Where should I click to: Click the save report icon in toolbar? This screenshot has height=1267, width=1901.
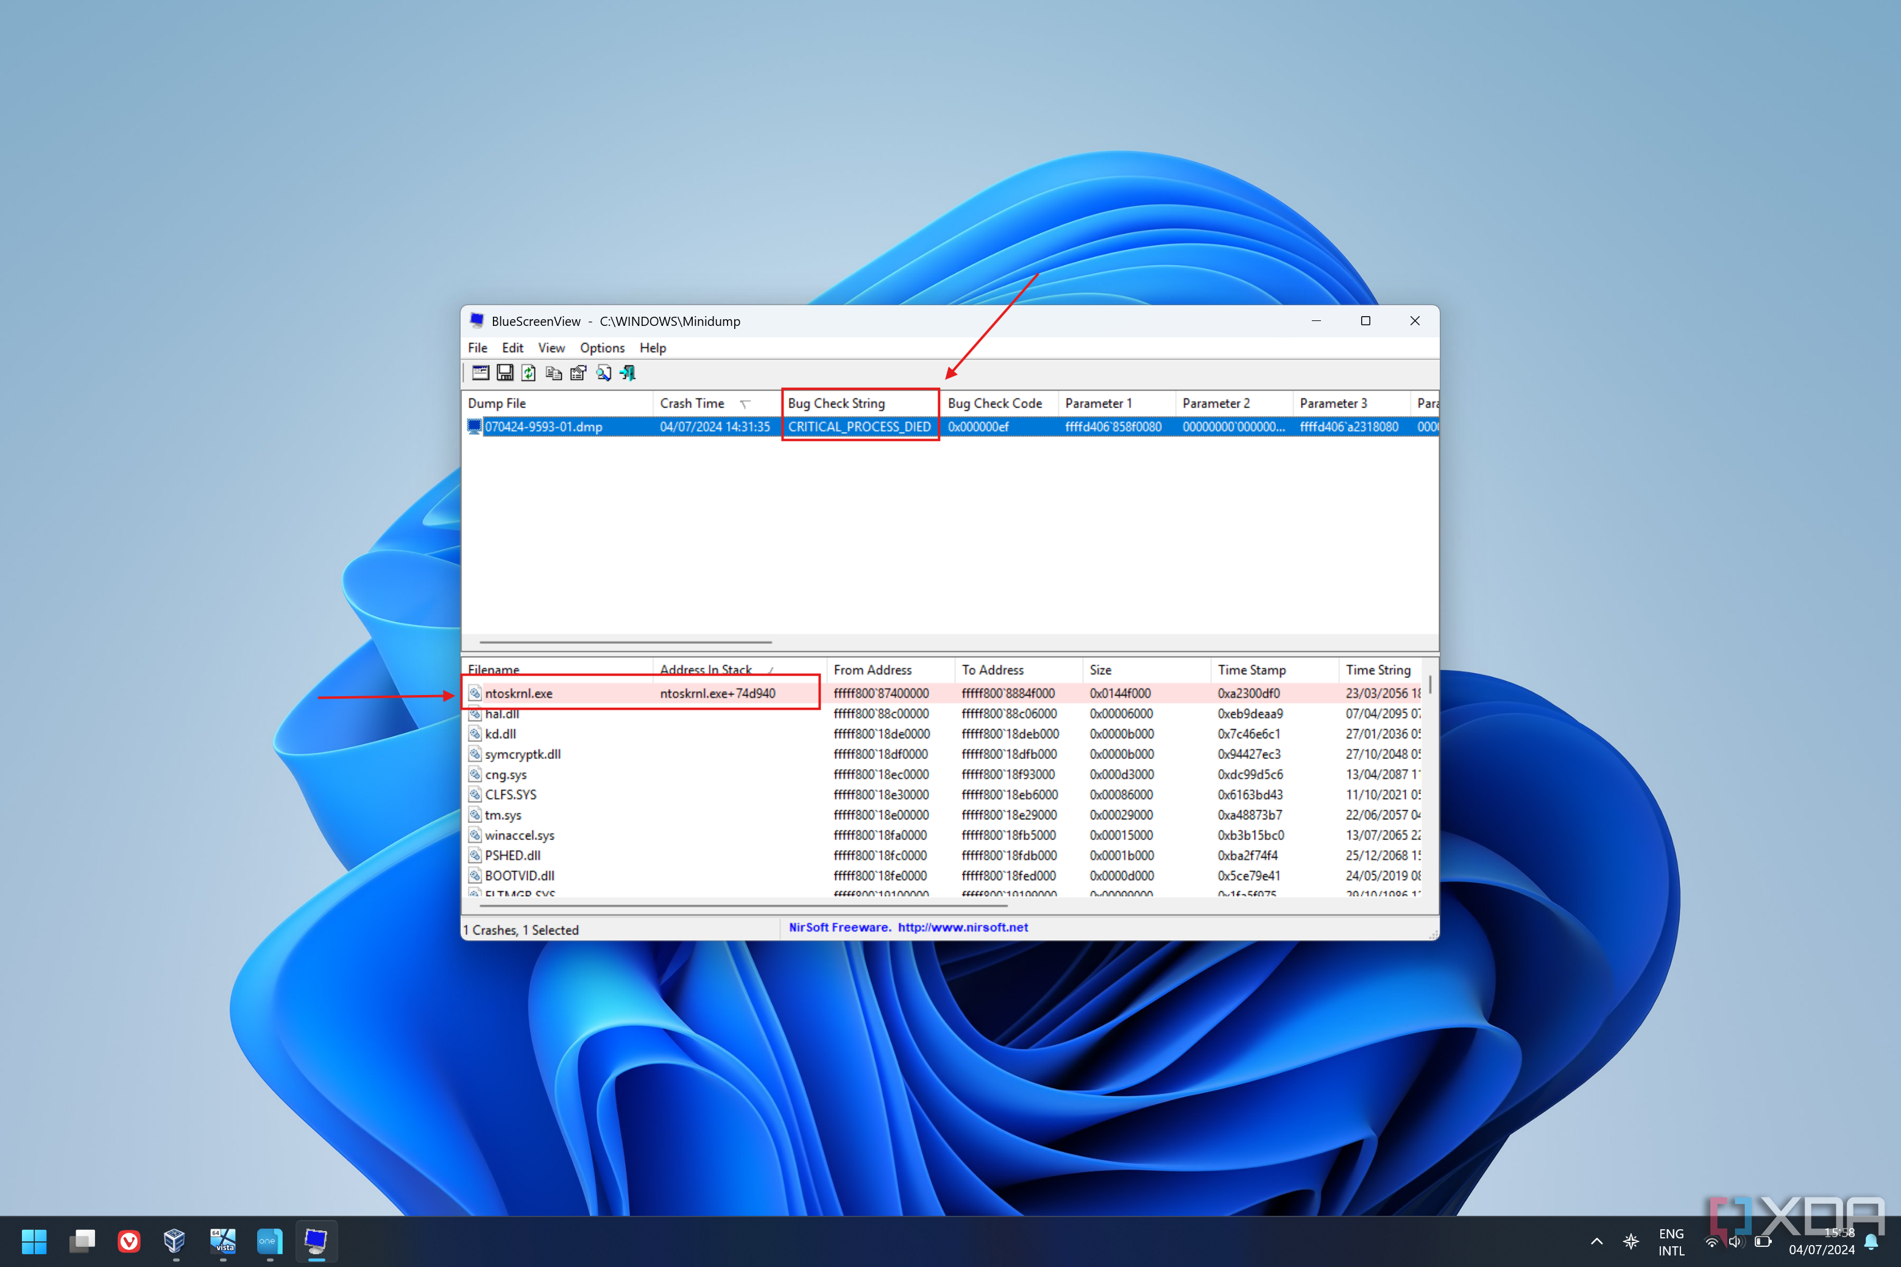506,372
